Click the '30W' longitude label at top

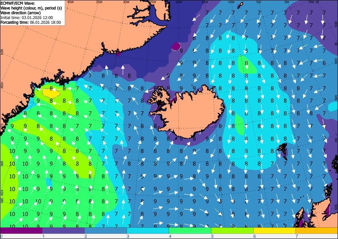(126, 2)
